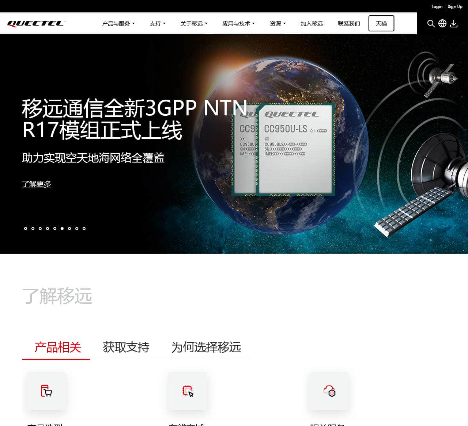Open the cloud services icon card
Viewport: 468px width, 426px height.
(x=329, y=391)
